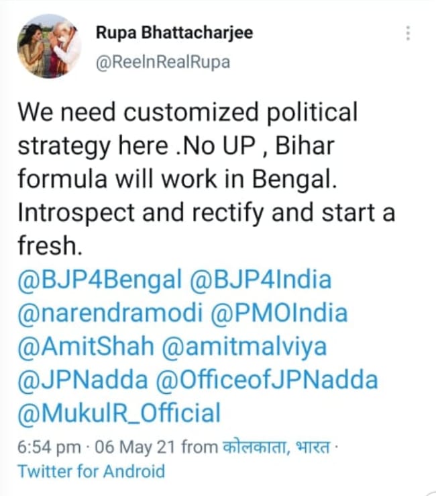Open the @JPNadda mention
Image resolution: width=436 pixels, height=496 pixels.
[x=82, y=380]
